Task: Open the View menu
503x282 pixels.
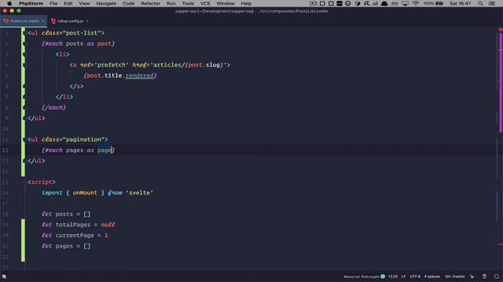Action: click(x=84, y=3)
